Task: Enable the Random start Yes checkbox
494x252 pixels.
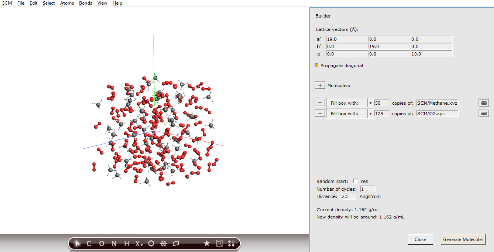Action: [x=356, y=181]
